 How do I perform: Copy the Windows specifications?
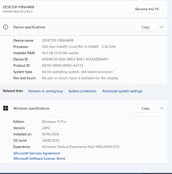[x=145, y=108]
